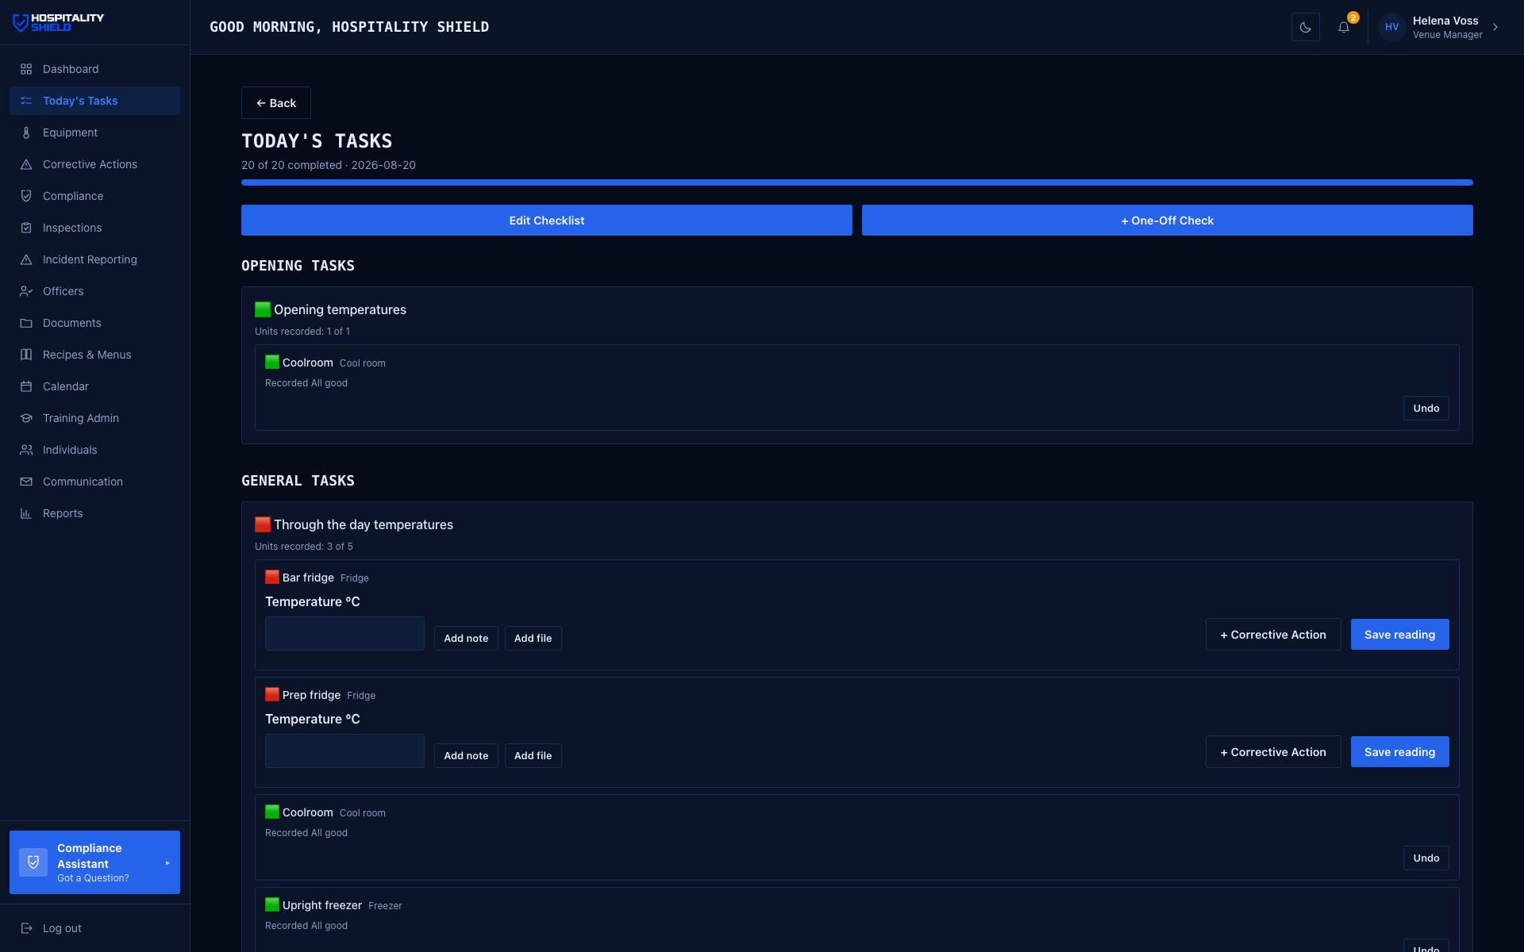
Task: Click the Back button
Action: [x=275, y=103]
